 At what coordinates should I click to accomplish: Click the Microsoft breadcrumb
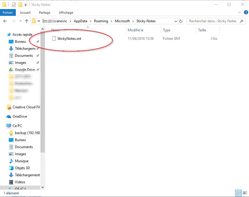(x=122, y=21)
